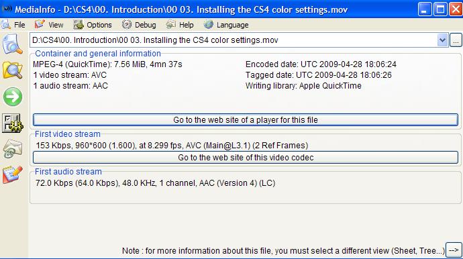Click the MediaInfo title bar app icon
This screenshot has height=259, width=463.
coord(7,9)
